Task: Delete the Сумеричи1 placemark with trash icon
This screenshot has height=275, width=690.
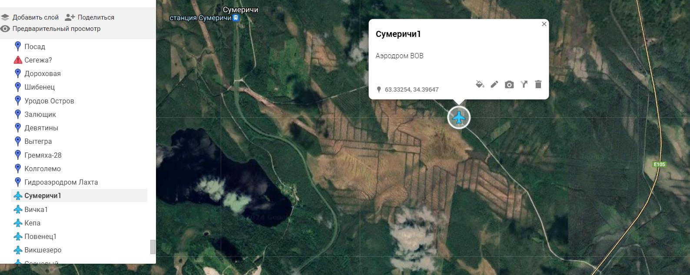Action: [x=538, y=84]
